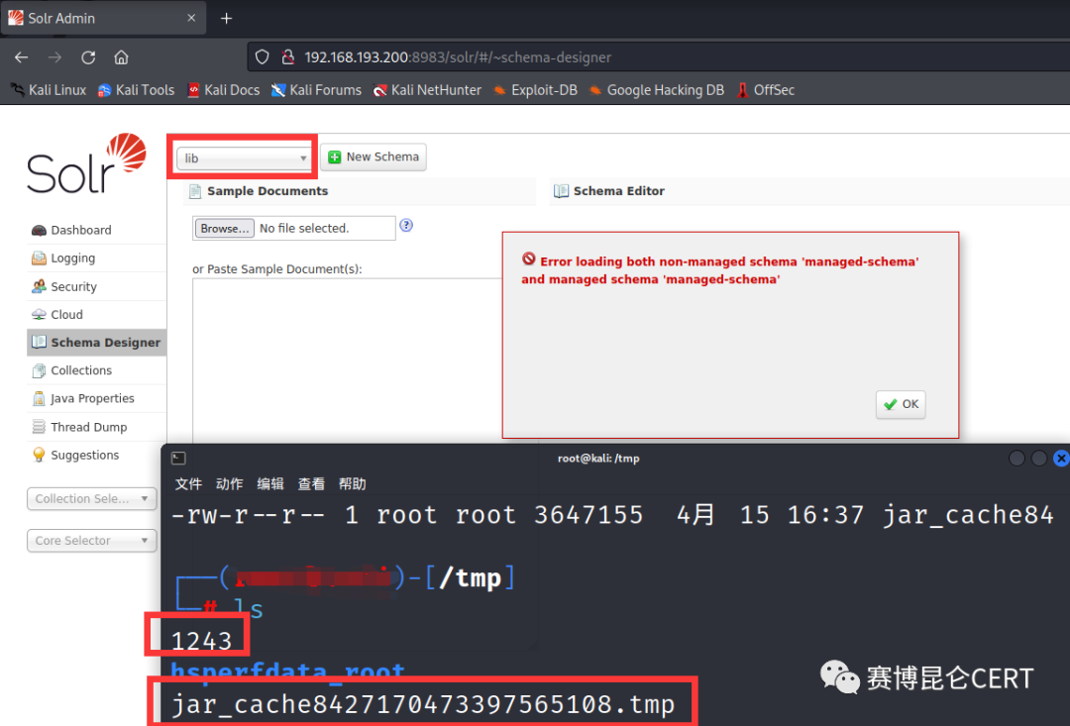The image size is (1070, 726).
Task: Expand the Collection Selector dropdown
Action: click(92, 499)
